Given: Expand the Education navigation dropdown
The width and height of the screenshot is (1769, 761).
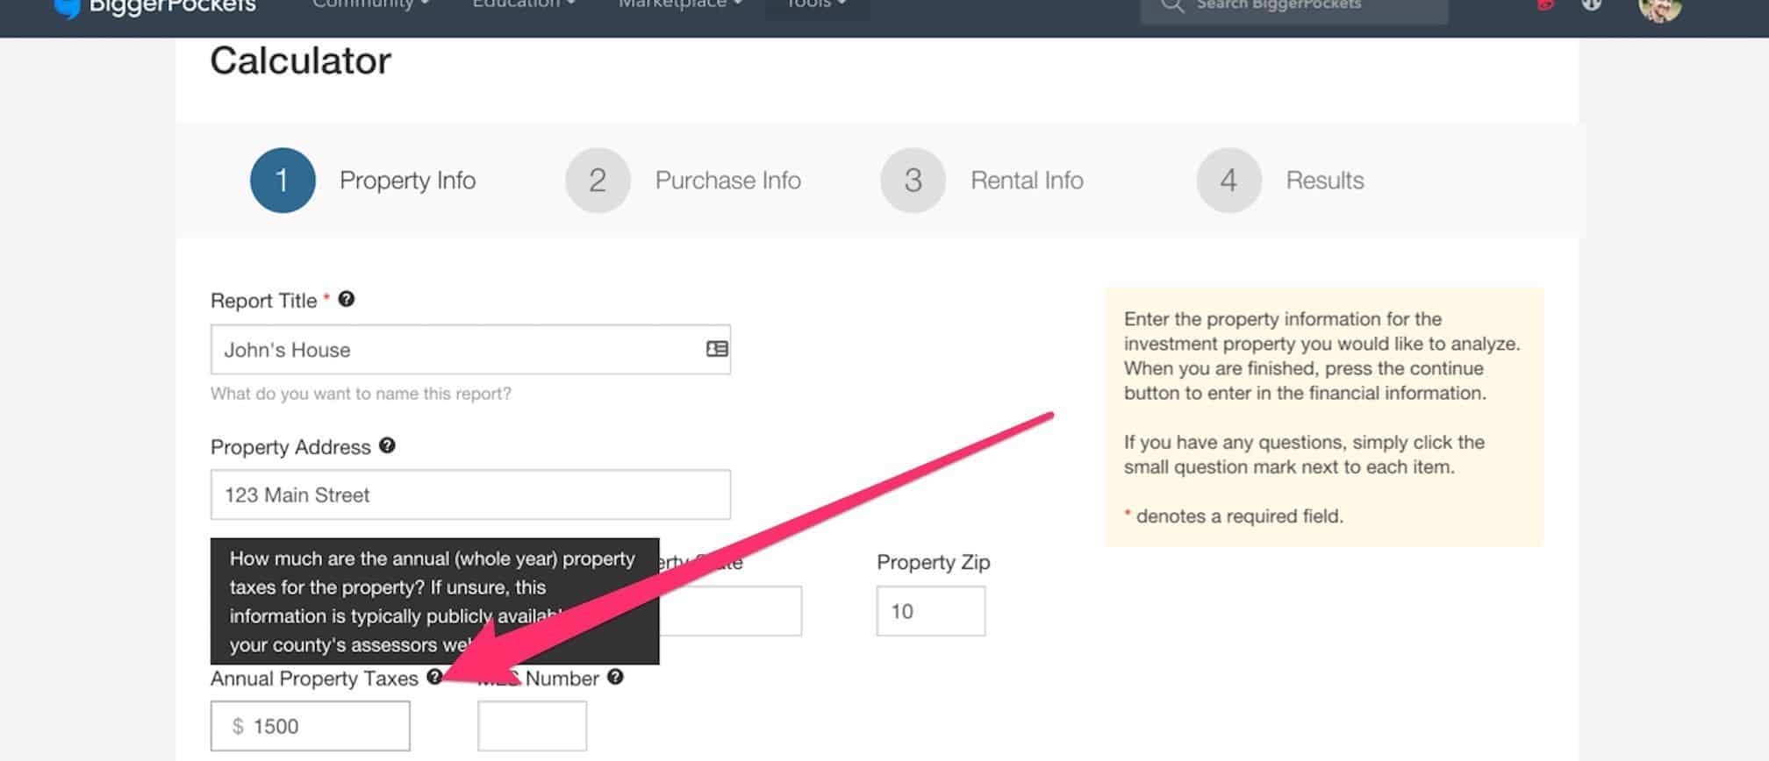Looking at the screenshot, I should coord(524,5).
